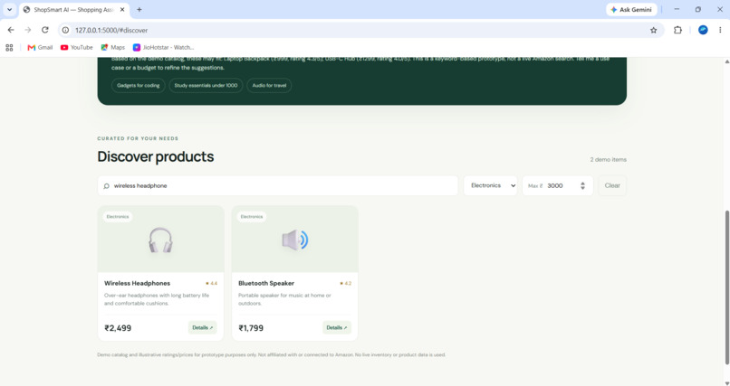
Task: Click the ₹1,799 price
Action: (x=251, y=328)
